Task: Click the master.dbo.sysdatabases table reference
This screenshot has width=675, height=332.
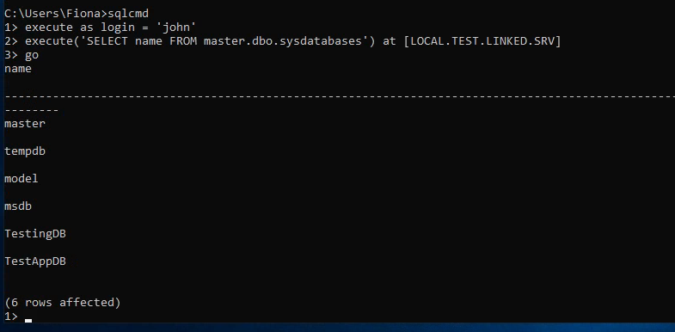Action: point(282,41)
